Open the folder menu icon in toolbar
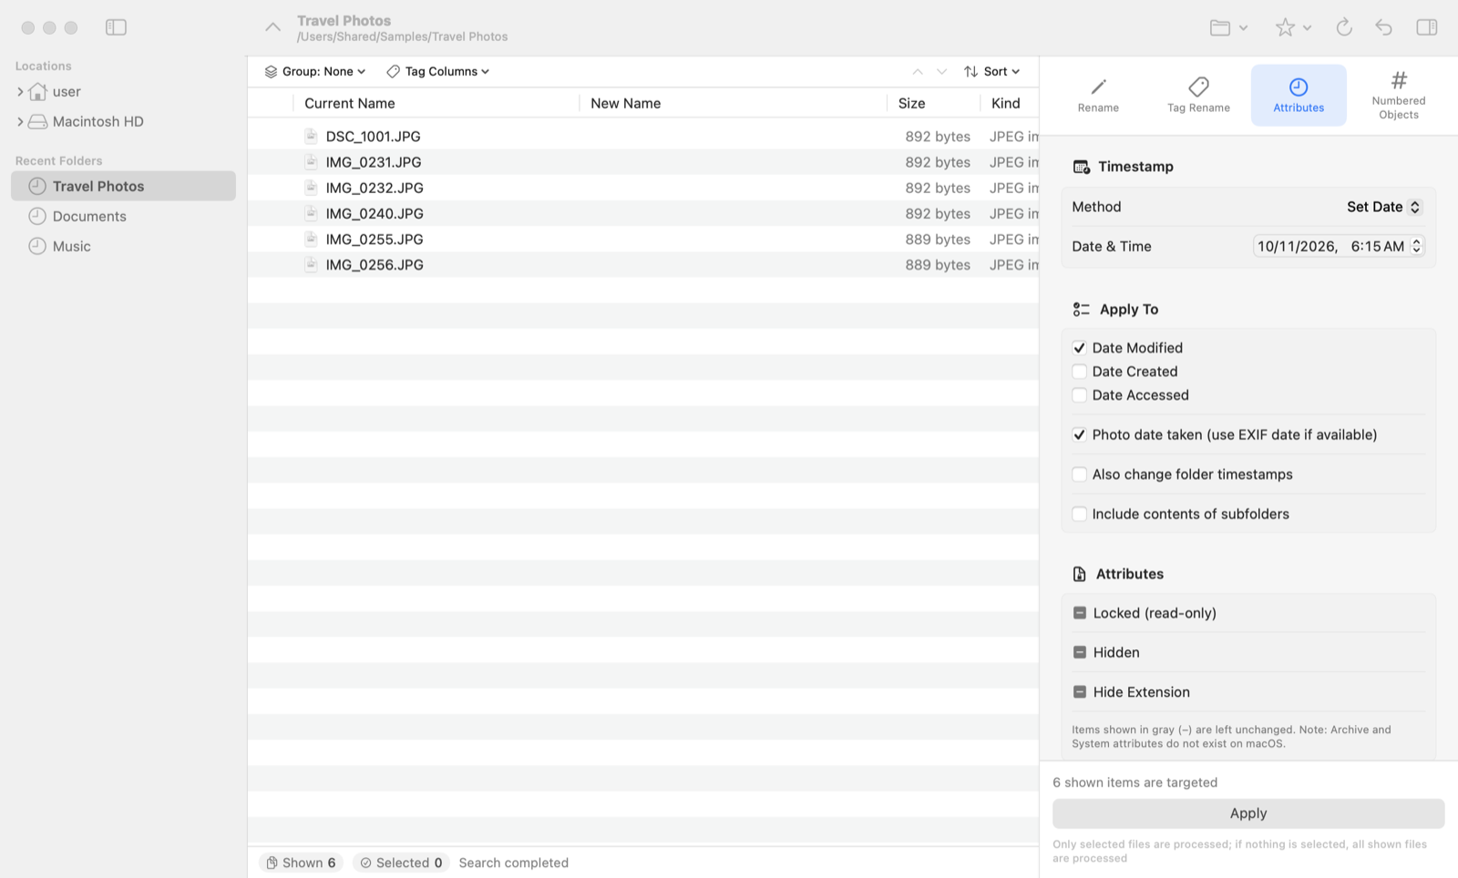This screenshot has width=1458, height=878. (x=1228, y=27)
